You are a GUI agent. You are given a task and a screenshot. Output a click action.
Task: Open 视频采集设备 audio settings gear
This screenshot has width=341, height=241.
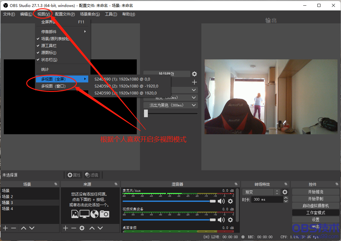click(230, 220)
